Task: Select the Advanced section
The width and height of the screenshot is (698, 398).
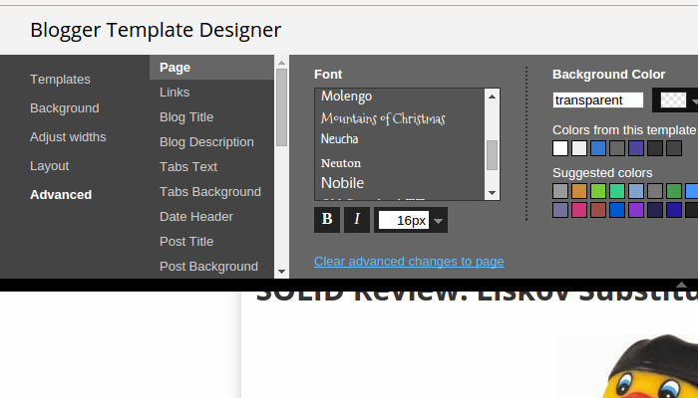Action: (x=61, y=195)
